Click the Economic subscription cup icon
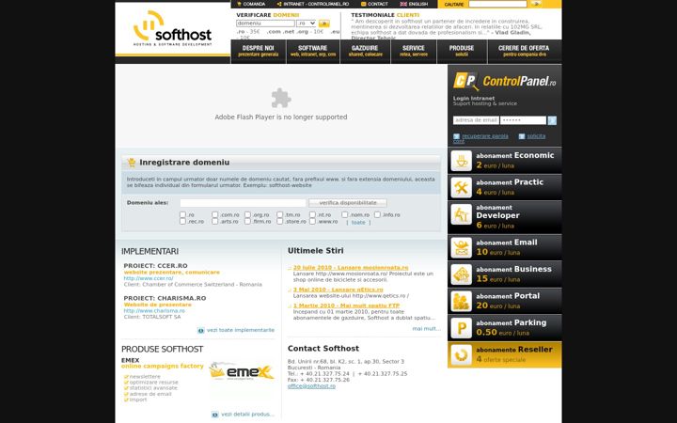This screenshot has height=423, width=677. click(461, 161)
